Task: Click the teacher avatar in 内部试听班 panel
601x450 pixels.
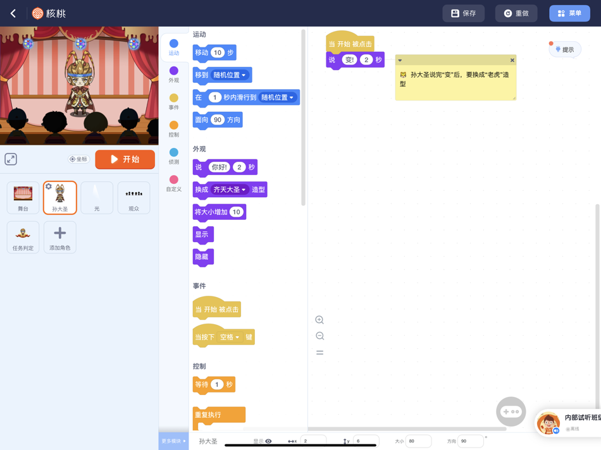Action: (548, 423)
